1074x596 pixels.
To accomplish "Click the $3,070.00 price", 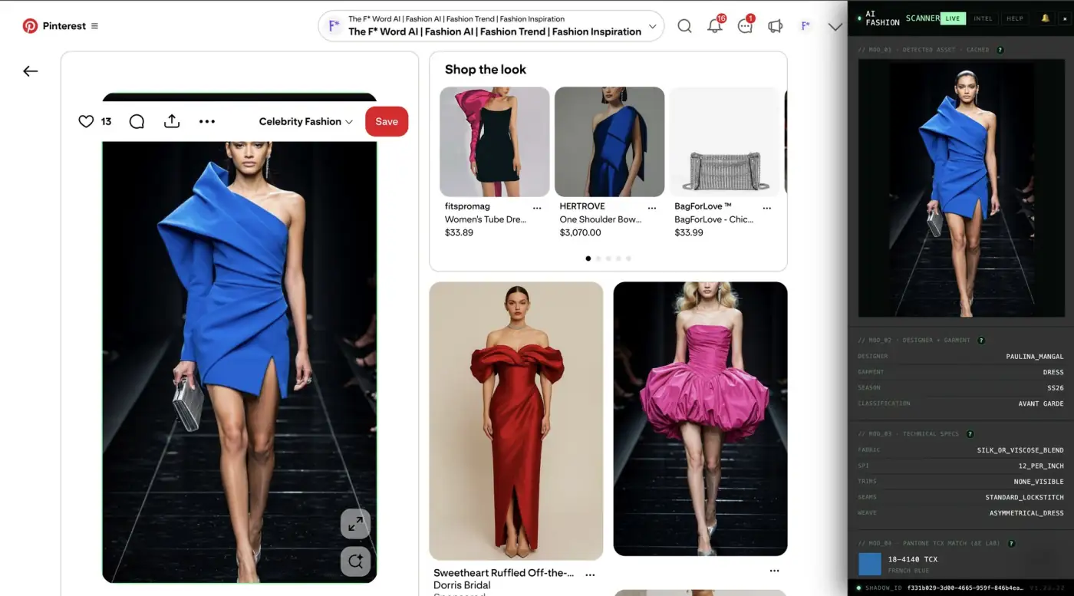I will point(580,232).
